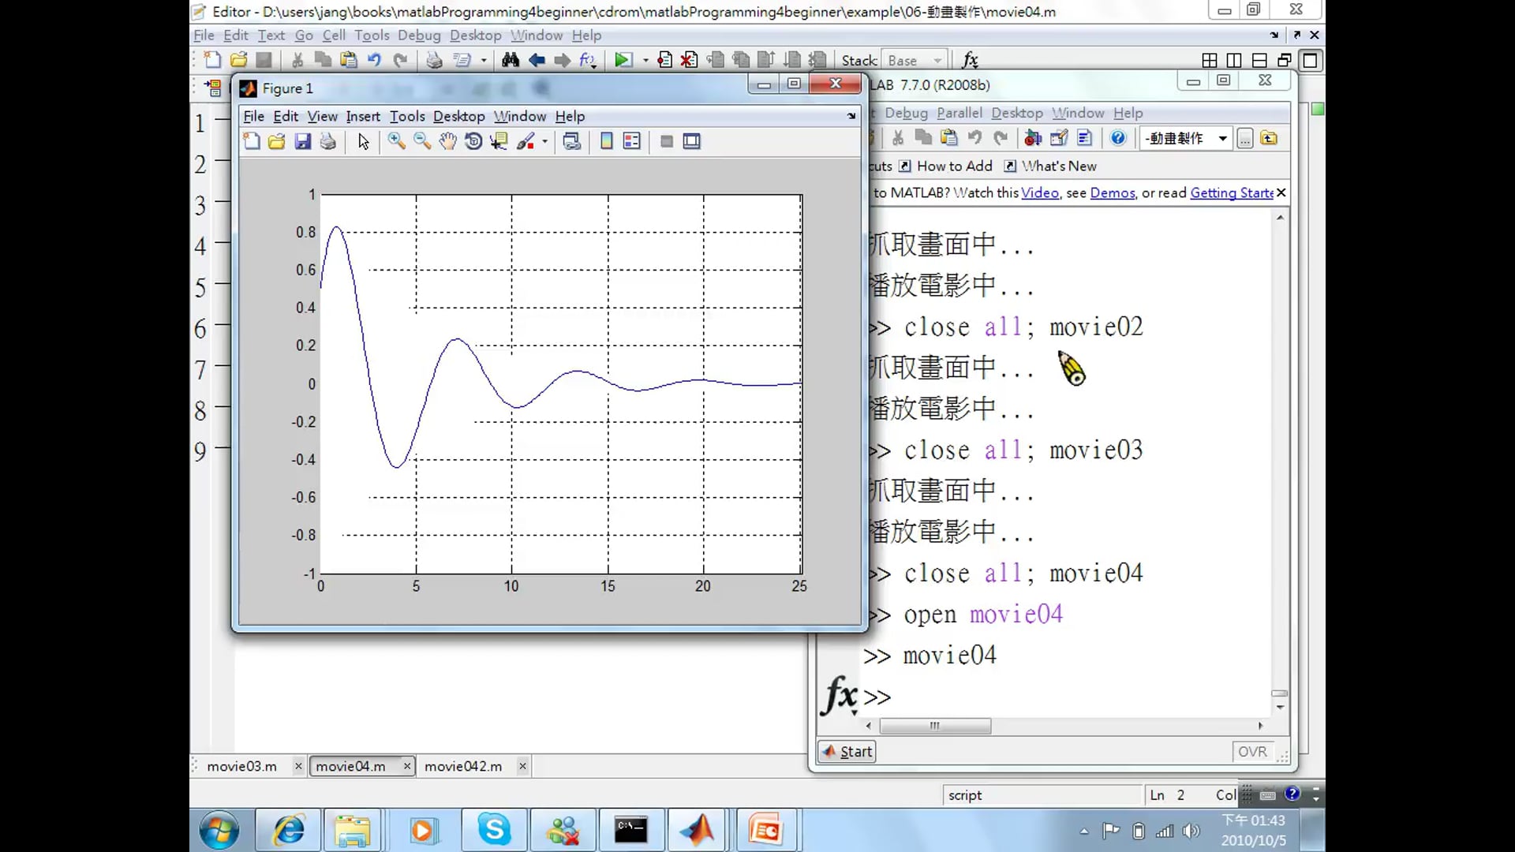Click the MATLAB Start button

coord(847,751)
